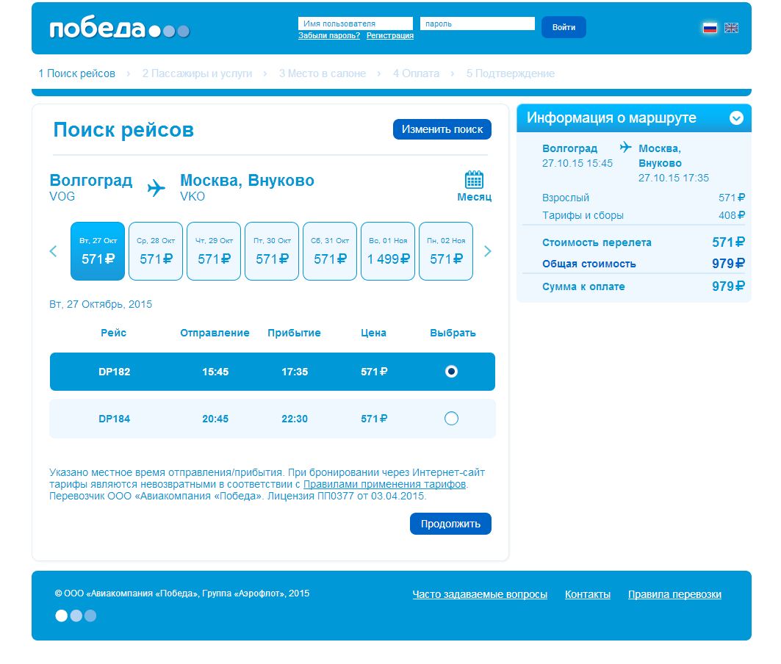Viewport: 781px width, 664px height.
Task: Click the Продолжить button
Action: click(x=450, y=524)
